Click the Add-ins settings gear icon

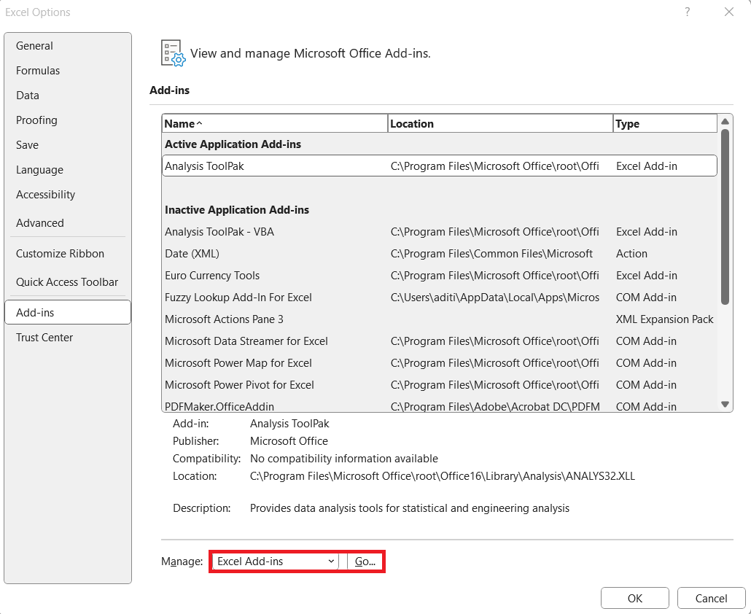172,53
